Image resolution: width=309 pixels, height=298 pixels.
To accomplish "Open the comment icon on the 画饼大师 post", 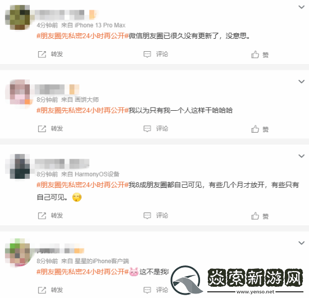I will [x=147, y=129].
